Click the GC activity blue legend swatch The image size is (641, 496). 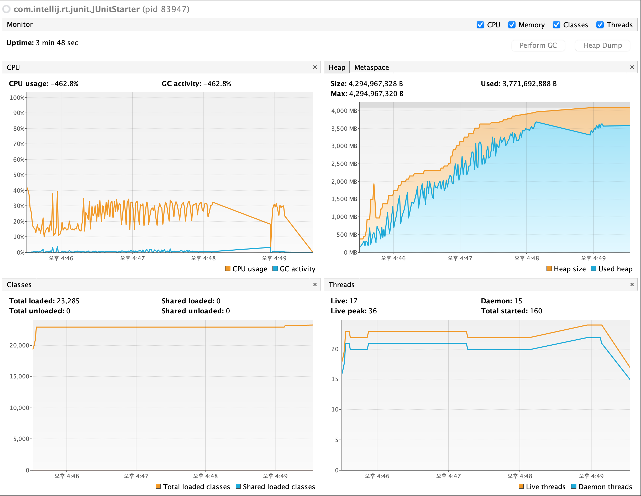[275, 268]
